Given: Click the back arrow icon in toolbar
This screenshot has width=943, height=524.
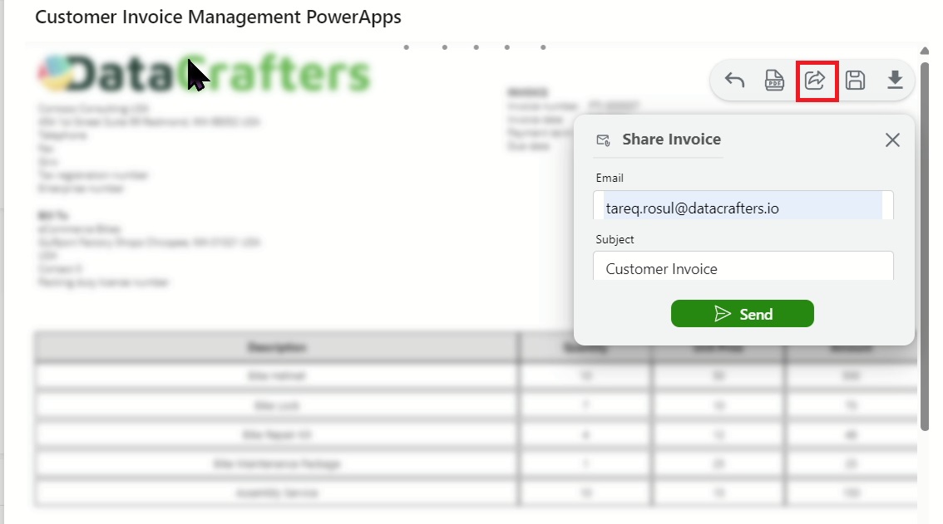Looking at the screenshot, I should [734, 80].
